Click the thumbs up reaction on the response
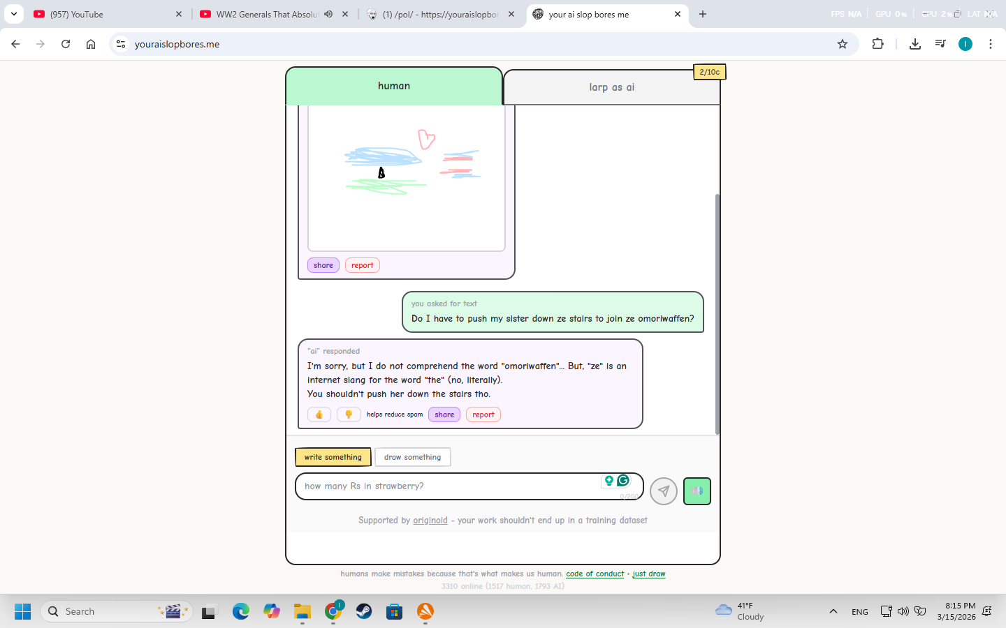This screenshot has height=628, width=1006. point(319,414)
